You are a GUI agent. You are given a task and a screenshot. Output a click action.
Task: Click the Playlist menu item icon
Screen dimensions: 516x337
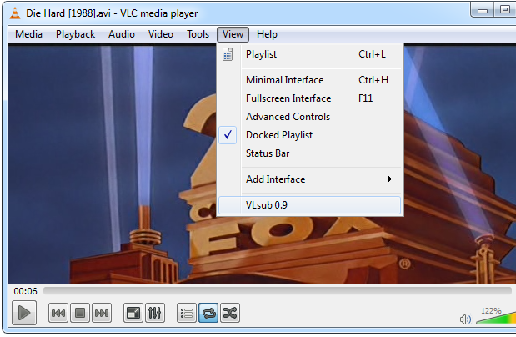[x=228, y=54]
